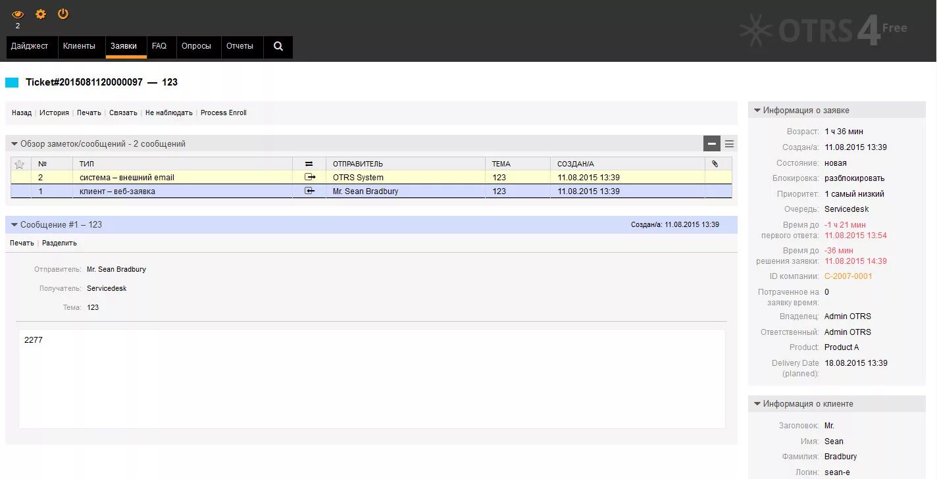Image resolution: width=937 pixels, height=479 pixels.
Task: Open company ID C-2007-0001 link
Action: pyautogui.click(x=848, y=276)
